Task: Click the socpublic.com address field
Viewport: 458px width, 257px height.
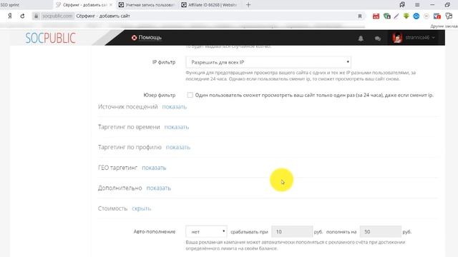Action: (x=57, y=16)
